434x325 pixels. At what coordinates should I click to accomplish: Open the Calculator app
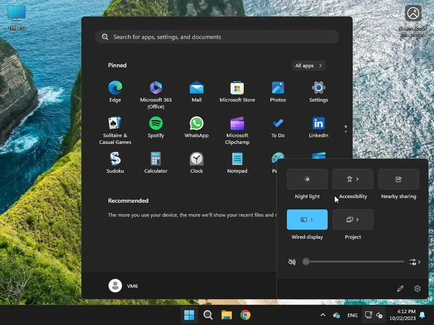[x=156, y=163]
